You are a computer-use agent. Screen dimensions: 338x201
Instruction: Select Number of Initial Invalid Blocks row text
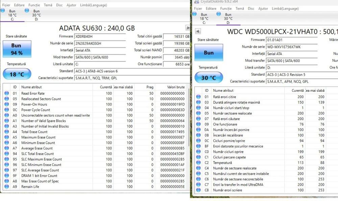[45, 126]
